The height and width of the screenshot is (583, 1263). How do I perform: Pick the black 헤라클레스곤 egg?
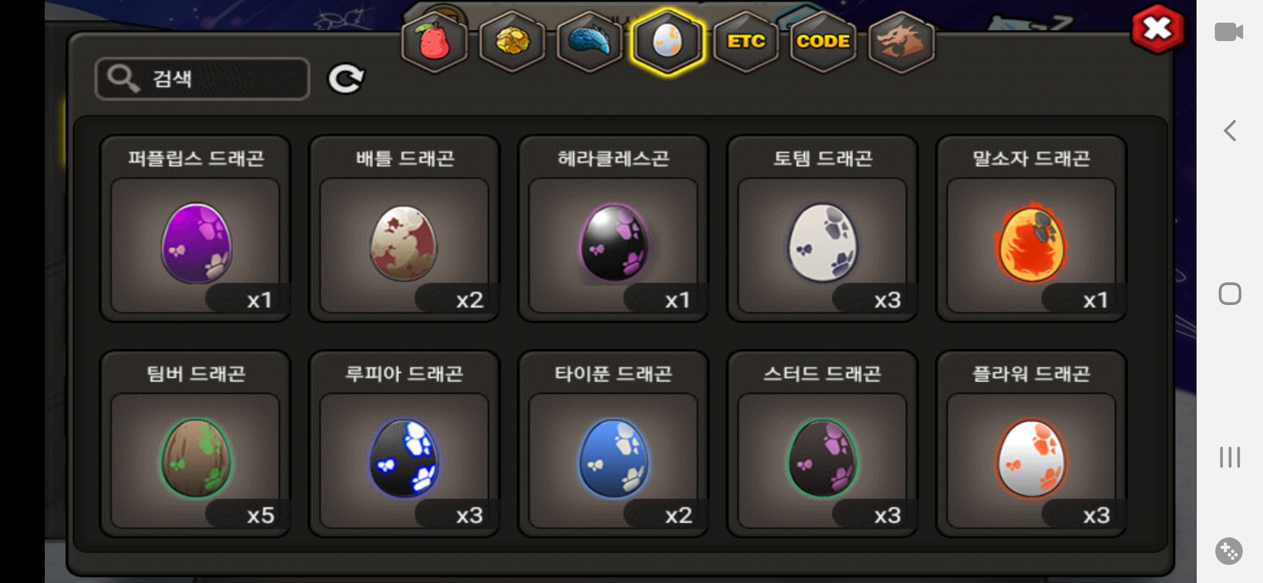(x=613, y=228)
